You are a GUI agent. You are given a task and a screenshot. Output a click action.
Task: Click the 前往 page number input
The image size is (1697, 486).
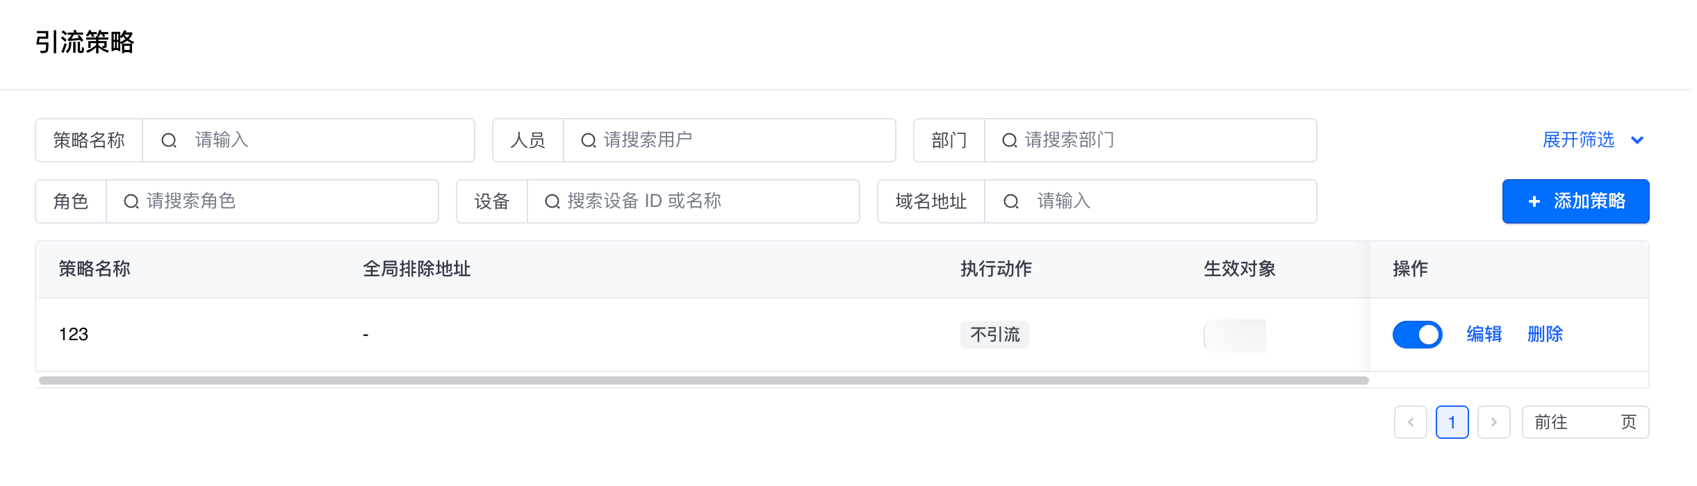[x=1594, y=422]
